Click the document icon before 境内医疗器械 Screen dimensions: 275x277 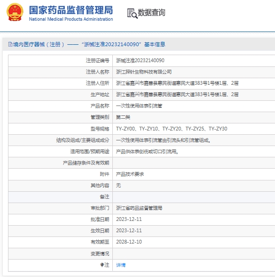10,44
